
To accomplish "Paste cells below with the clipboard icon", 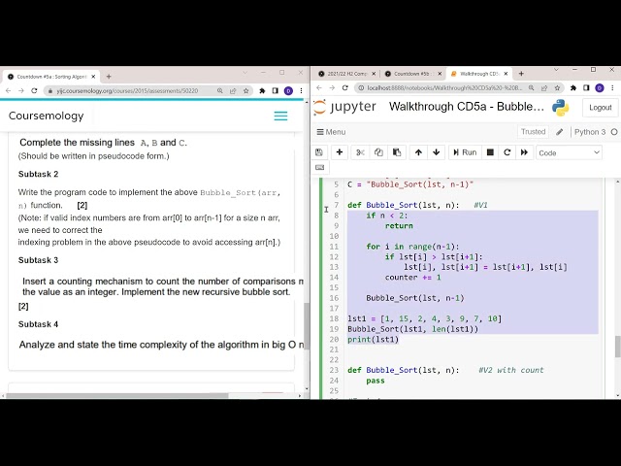I will 397,152.
